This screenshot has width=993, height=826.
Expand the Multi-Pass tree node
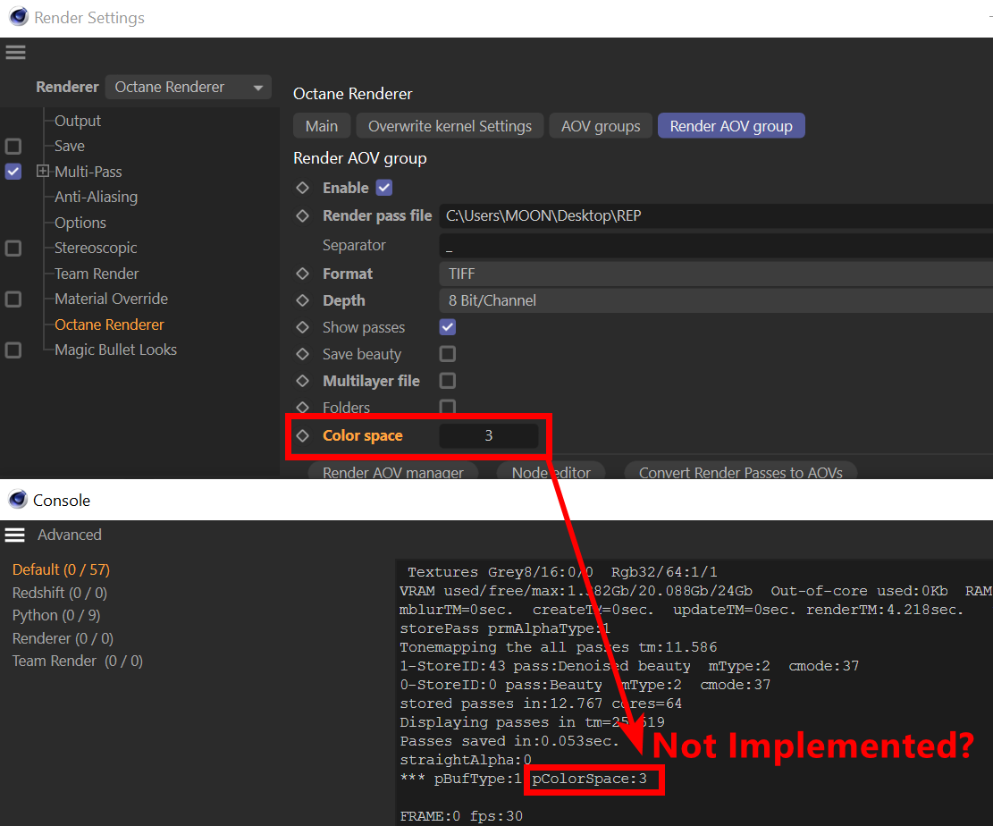tap(42, 171)
